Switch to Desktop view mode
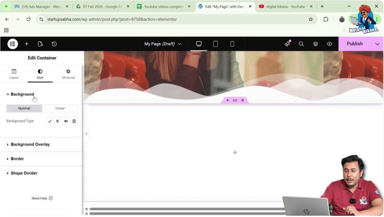Viewport: 384px width, 217px height. (x=198, y=44)
